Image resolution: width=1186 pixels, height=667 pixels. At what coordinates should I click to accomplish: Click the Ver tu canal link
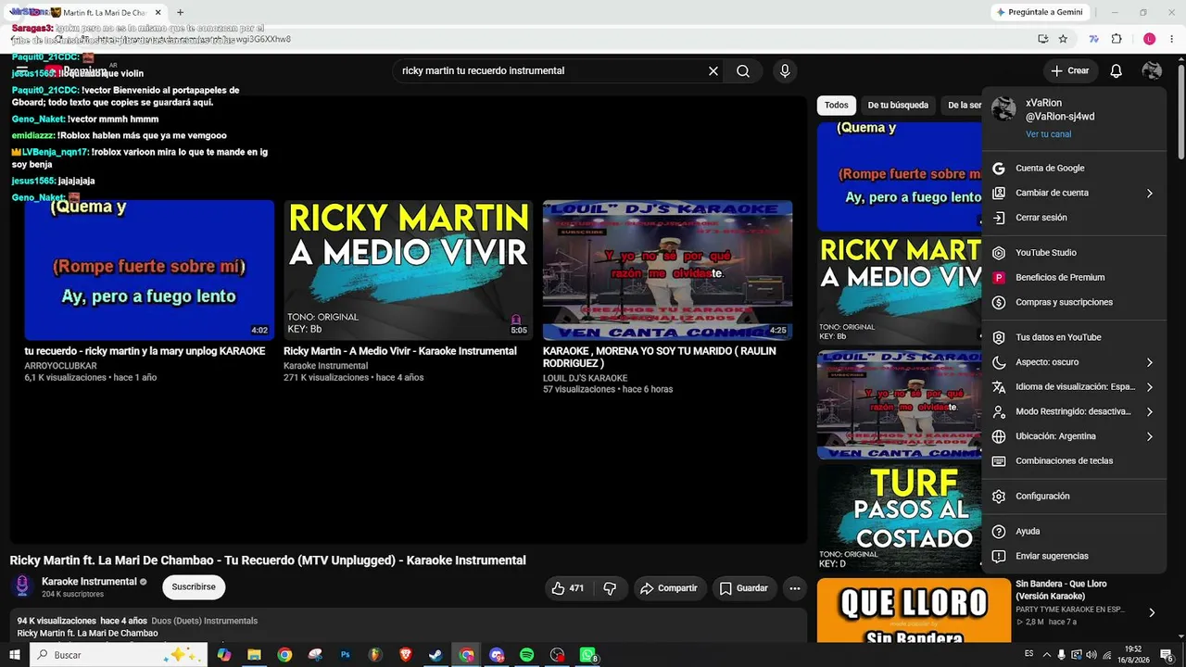[x=1048, y=134]
